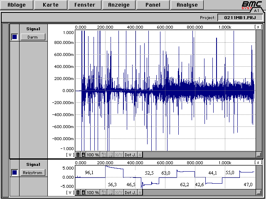266x199 pixels.
Task: Click the project name field 0211MB1.PRJ
Action: (240, 18)
